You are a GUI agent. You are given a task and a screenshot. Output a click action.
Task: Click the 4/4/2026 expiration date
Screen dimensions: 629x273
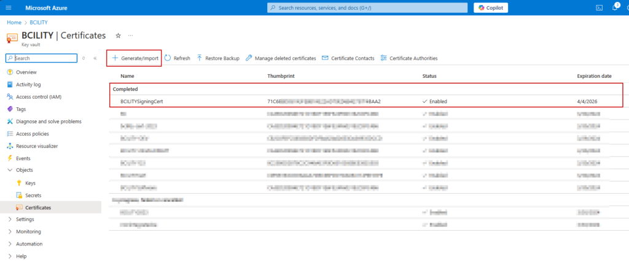587,101
